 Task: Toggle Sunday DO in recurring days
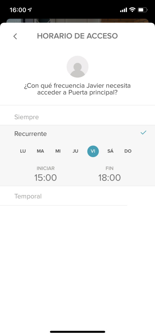pos(128,151)
